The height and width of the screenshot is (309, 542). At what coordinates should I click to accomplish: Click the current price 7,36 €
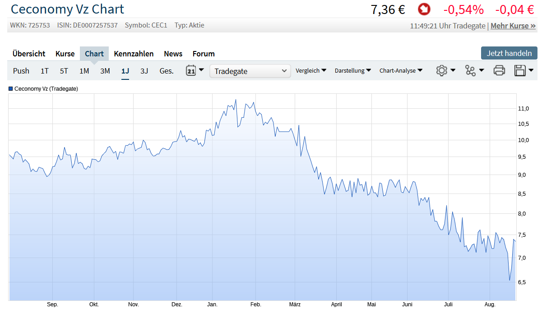388,9
